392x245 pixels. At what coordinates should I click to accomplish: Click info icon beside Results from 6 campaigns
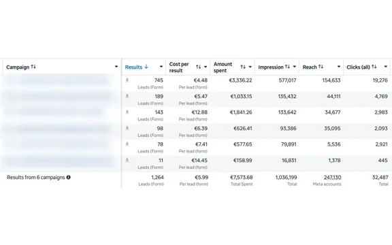point(68,177)
